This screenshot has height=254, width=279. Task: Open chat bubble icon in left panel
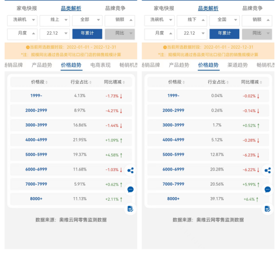(x=130, y=189)
